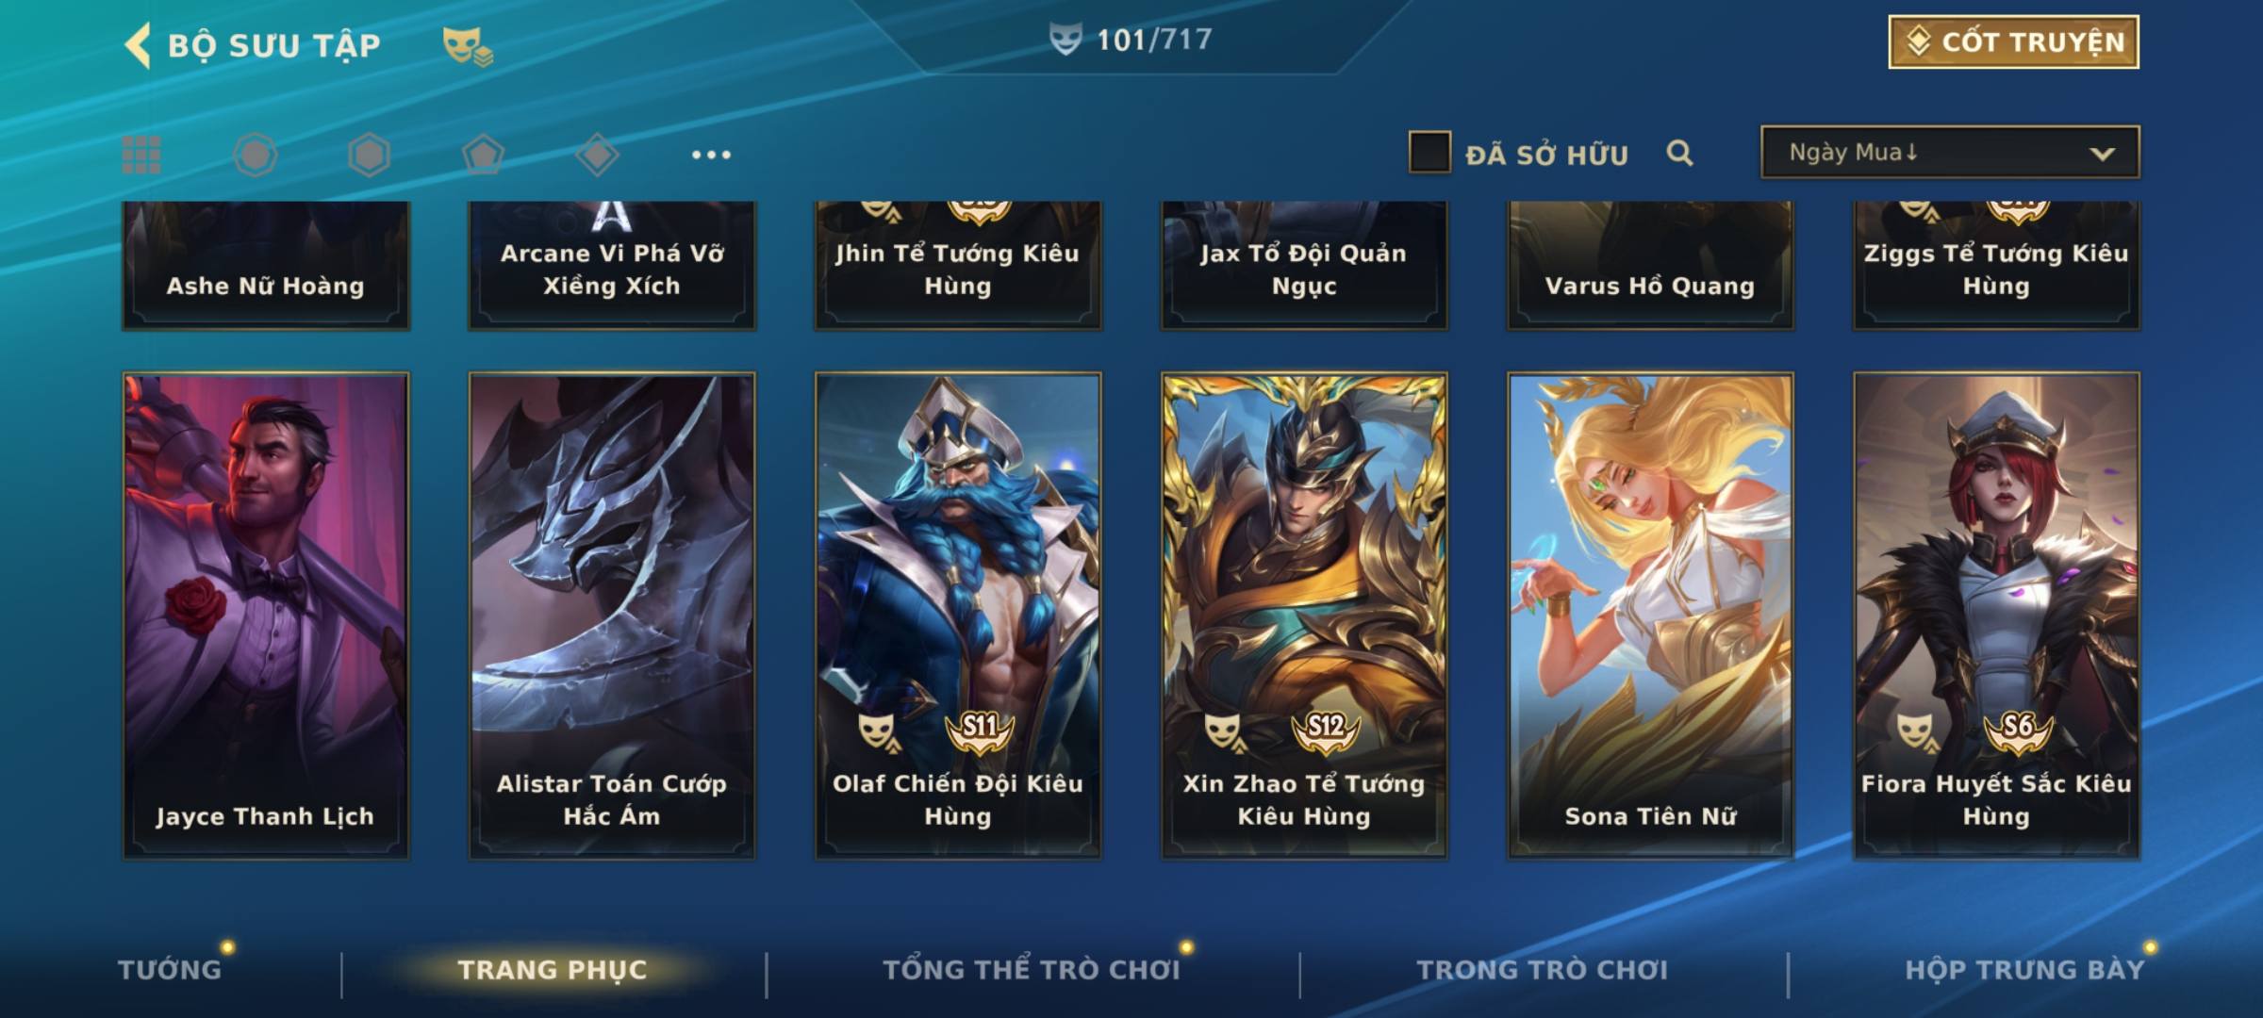Image resolution: width=2263 pixels, height=1018 pixels.
Task: Select the Jayce Thanh Lịch skin card
Action: (265, 615)
